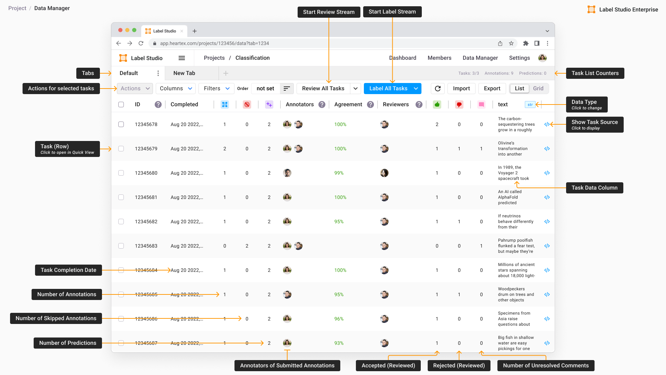Image resolution: width=666 pixels, height=375 pixels.
Task: Click the red skipped annotations column icon
Action: [x=247, y=105]
